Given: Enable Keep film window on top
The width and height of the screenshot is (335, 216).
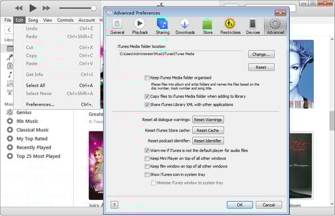Looking at the screenshot, I should pyautogui.click(x=147, y=166).
